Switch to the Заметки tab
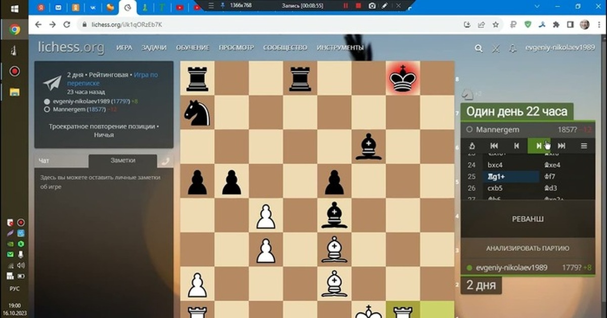Screen dimensions: 607x318 point(123,160)
